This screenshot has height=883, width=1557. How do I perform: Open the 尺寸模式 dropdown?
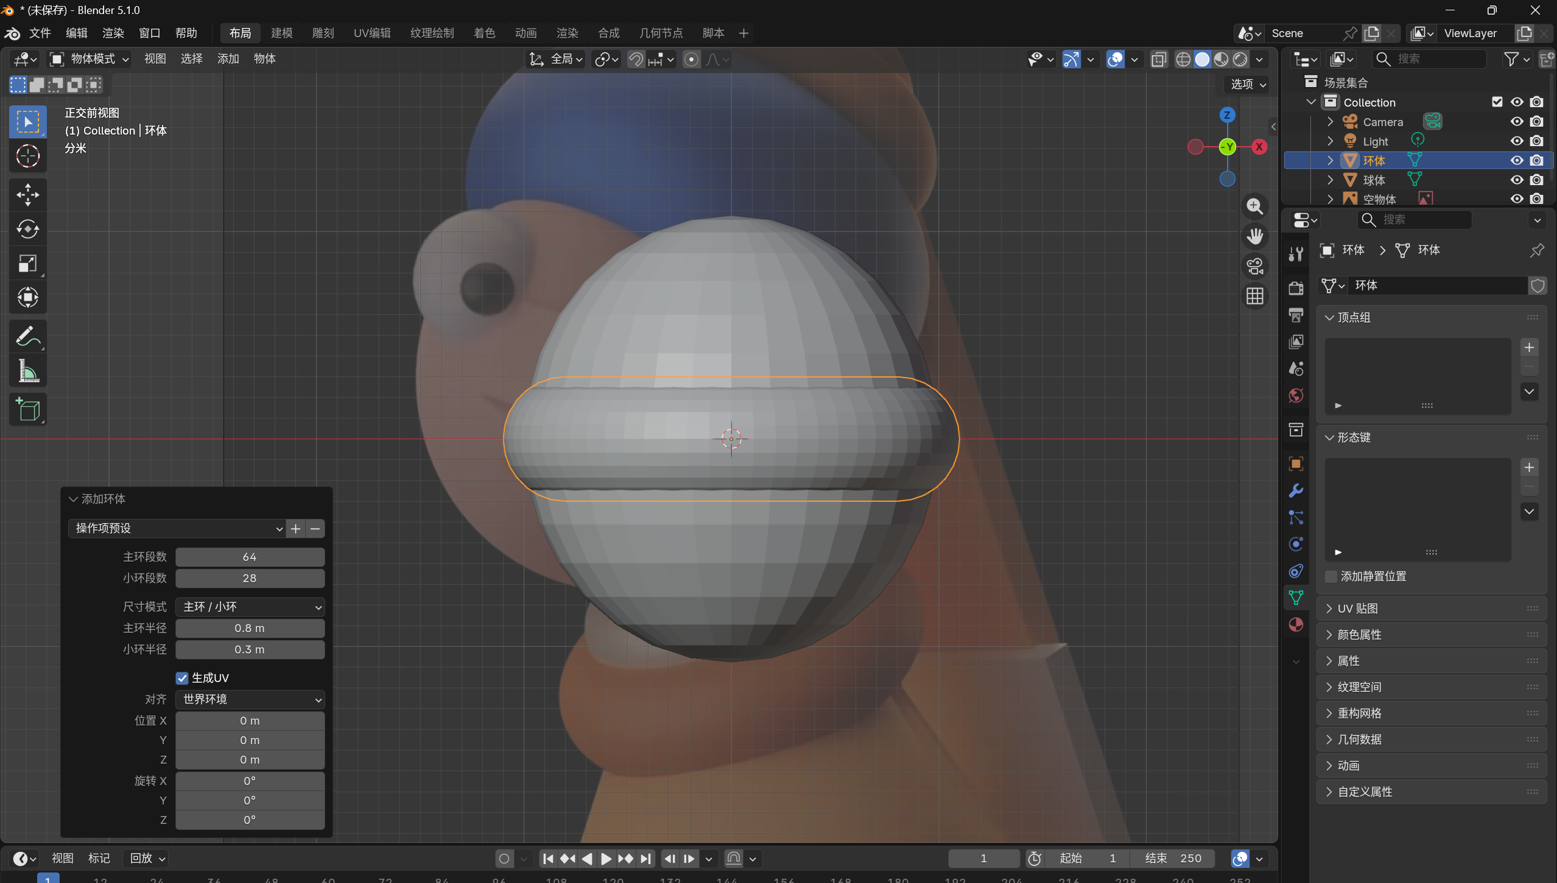[250, 607]
